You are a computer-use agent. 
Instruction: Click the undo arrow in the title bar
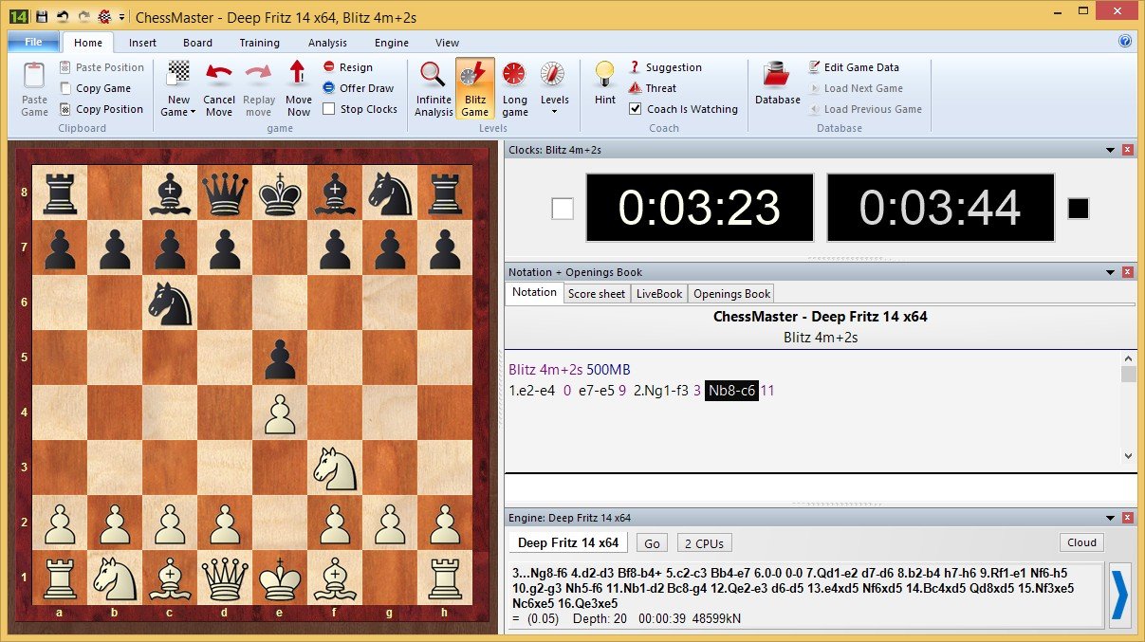(63, 16)
